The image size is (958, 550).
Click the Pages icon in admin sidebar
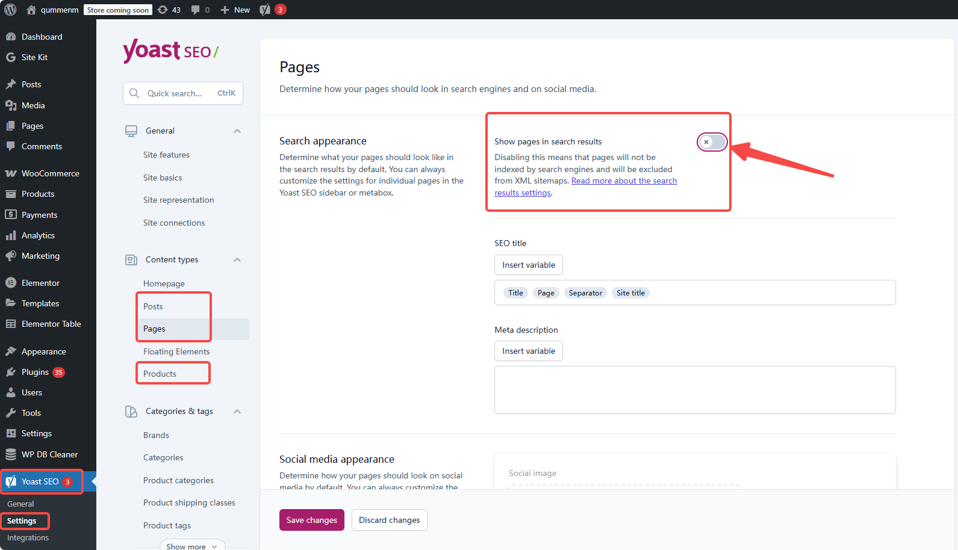(x=11, y=126)
